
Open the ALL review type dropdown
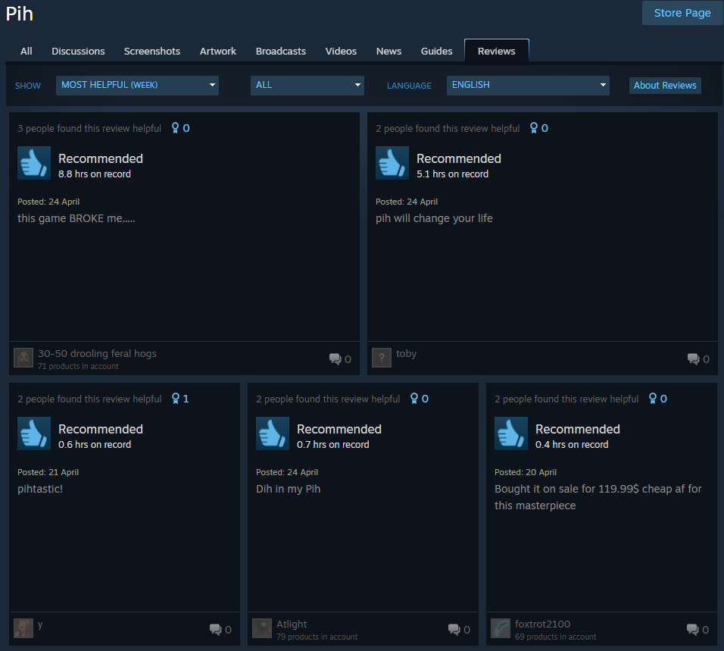[307, 86]
